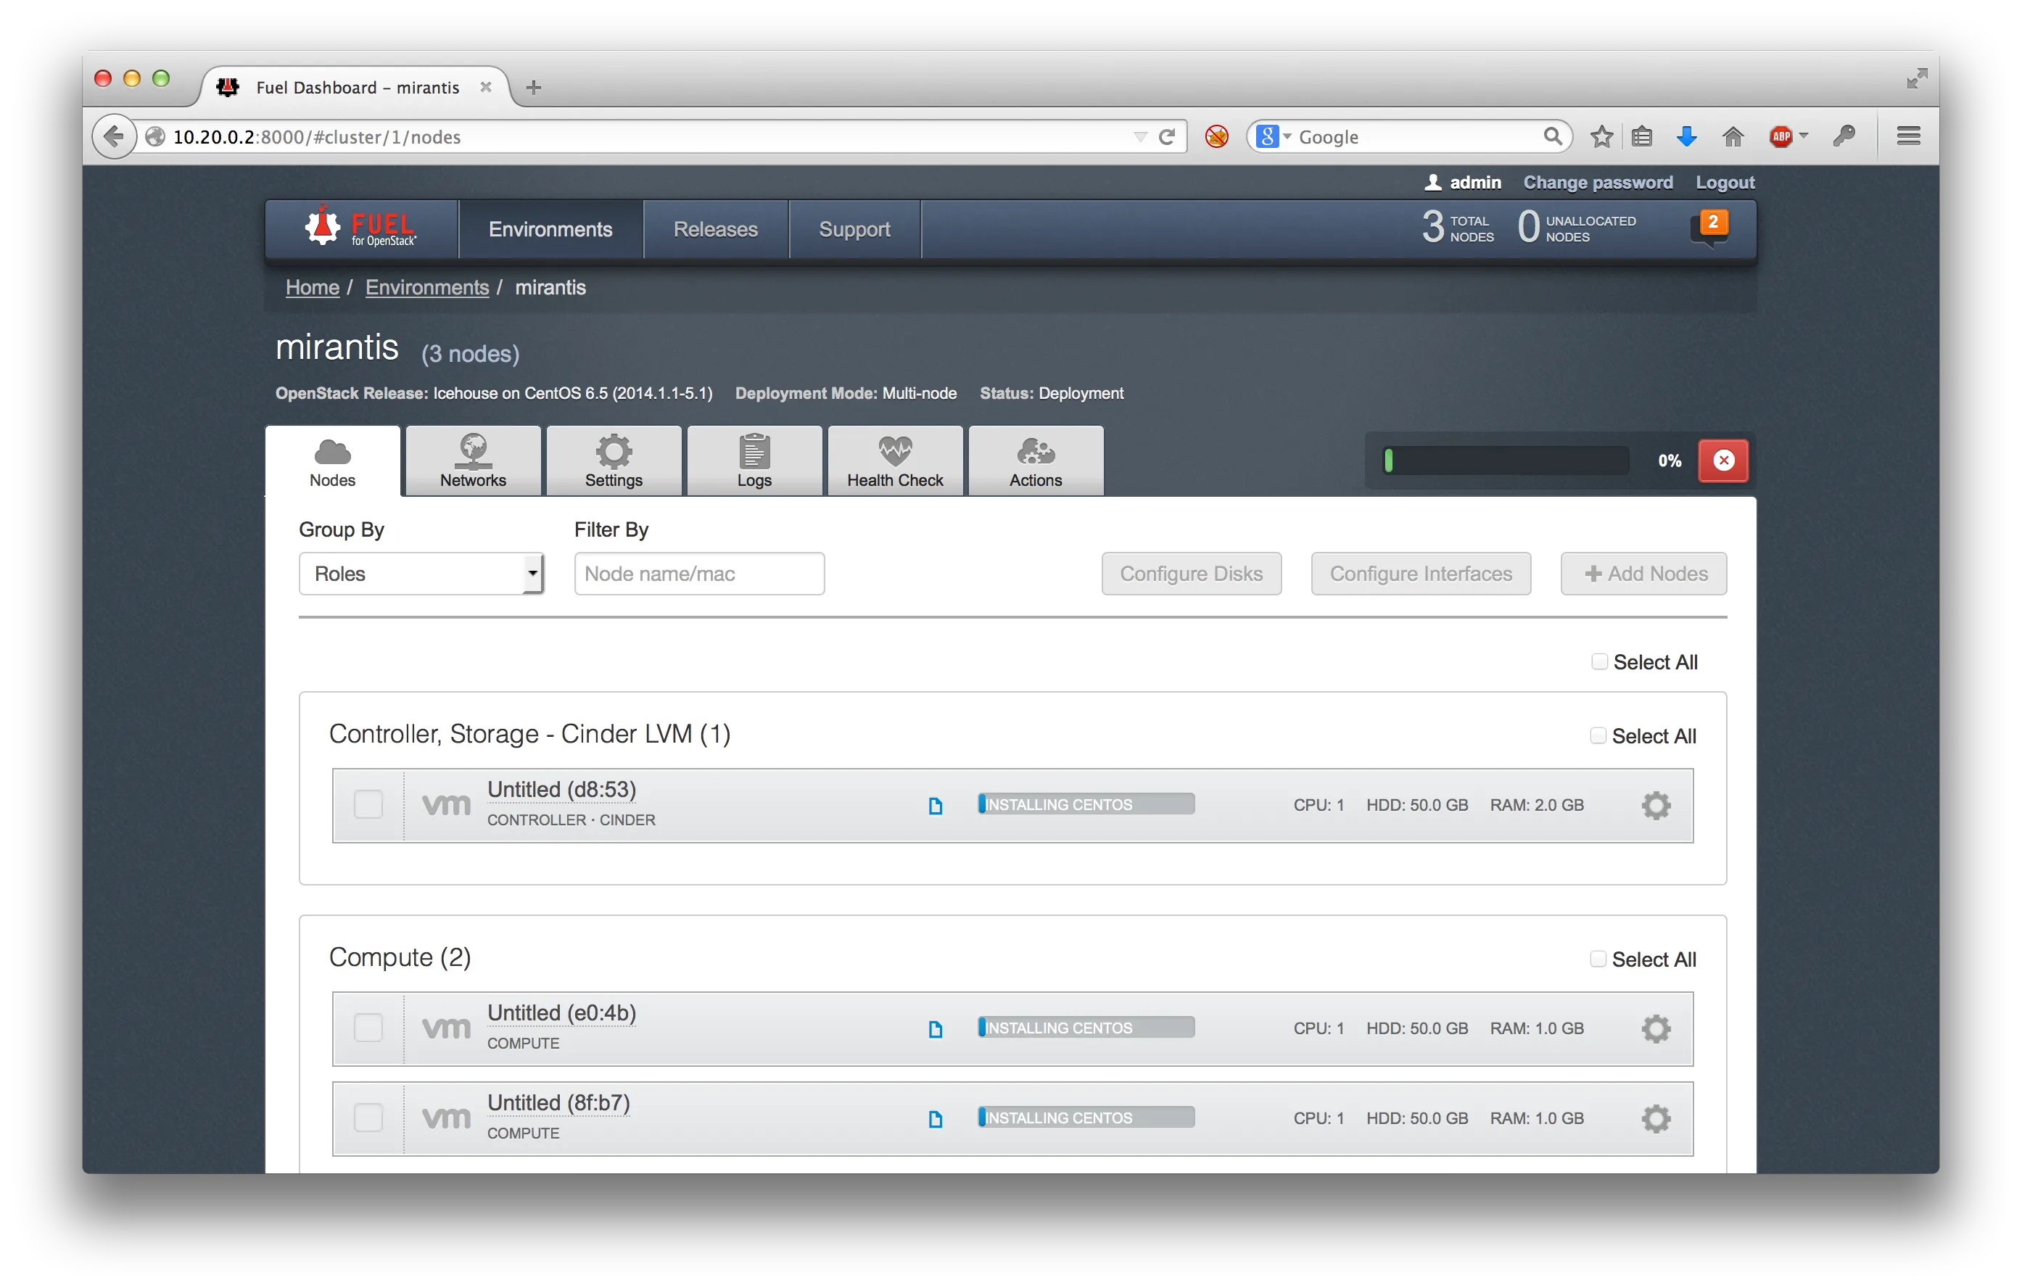This screenshot has height=1288, width=2022.
Task: Click the browser back arrow
Action: tap(114, 136)
